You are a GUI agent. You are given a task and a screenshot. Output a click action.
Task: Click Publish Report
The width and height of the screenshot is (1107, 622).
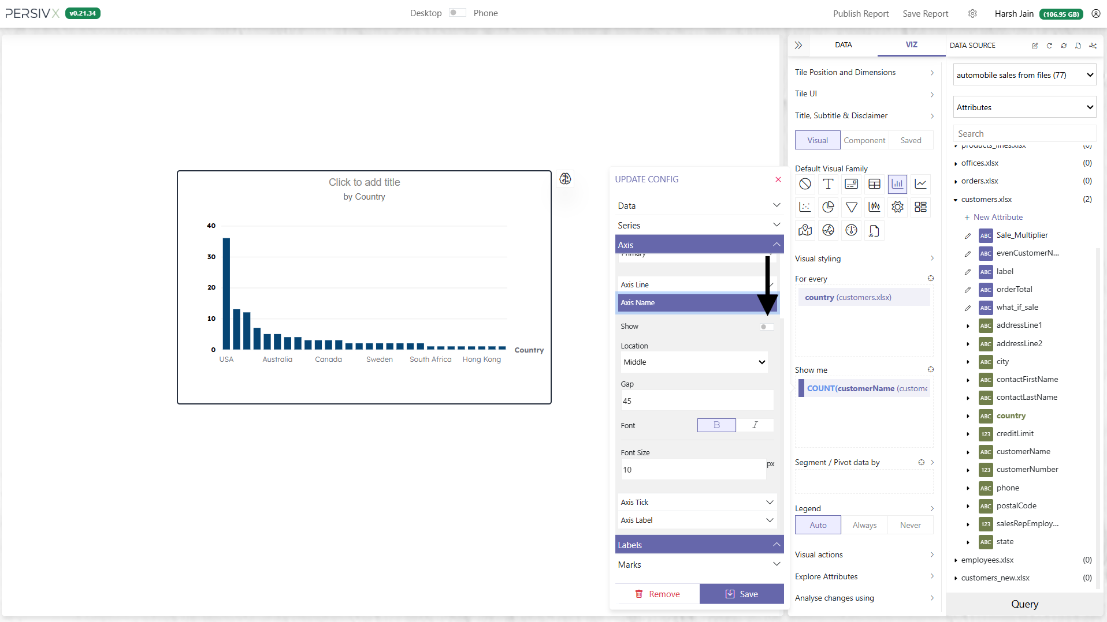click(x=861, y=13)
